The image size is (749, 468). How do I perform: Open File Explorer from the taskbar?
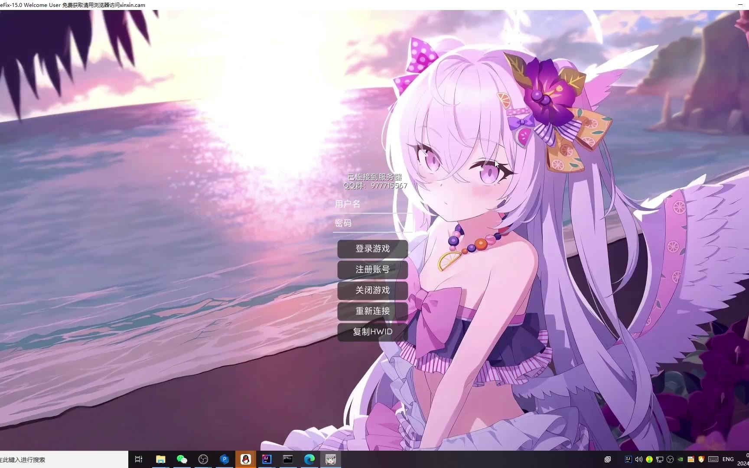161,459
